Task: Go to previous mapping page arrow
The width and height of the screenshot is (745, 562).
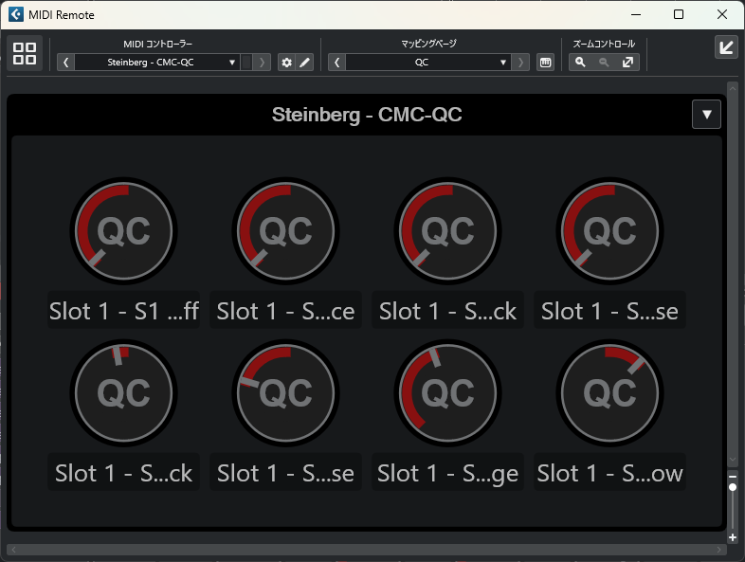Action: [x=336, y=63]
